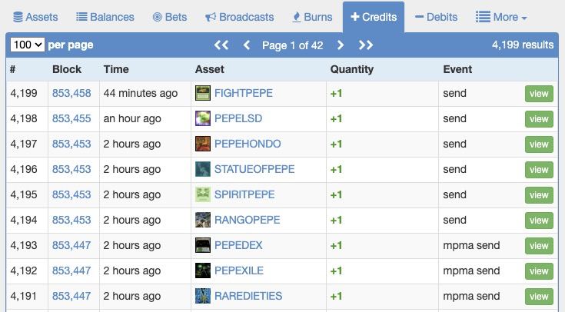
Task: Switch to the Debits tab
Action: 436,17
